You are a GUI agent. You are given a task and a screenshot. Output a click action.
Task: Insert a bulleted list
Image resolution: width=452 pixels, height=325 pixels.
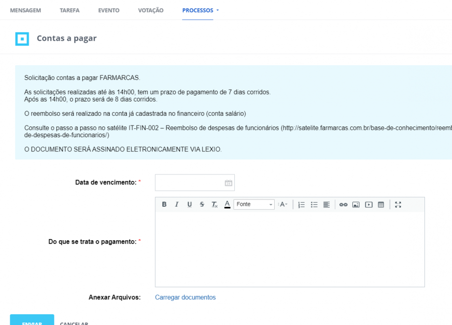pyautogui.click(x=314, y=204)
